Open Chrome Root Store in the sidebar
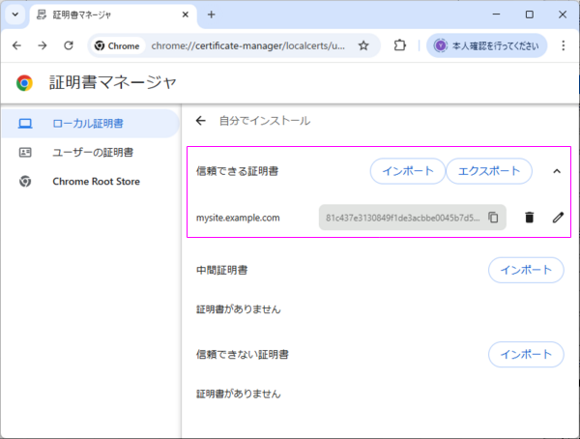580x439 pixels. (x=91, y=182)
